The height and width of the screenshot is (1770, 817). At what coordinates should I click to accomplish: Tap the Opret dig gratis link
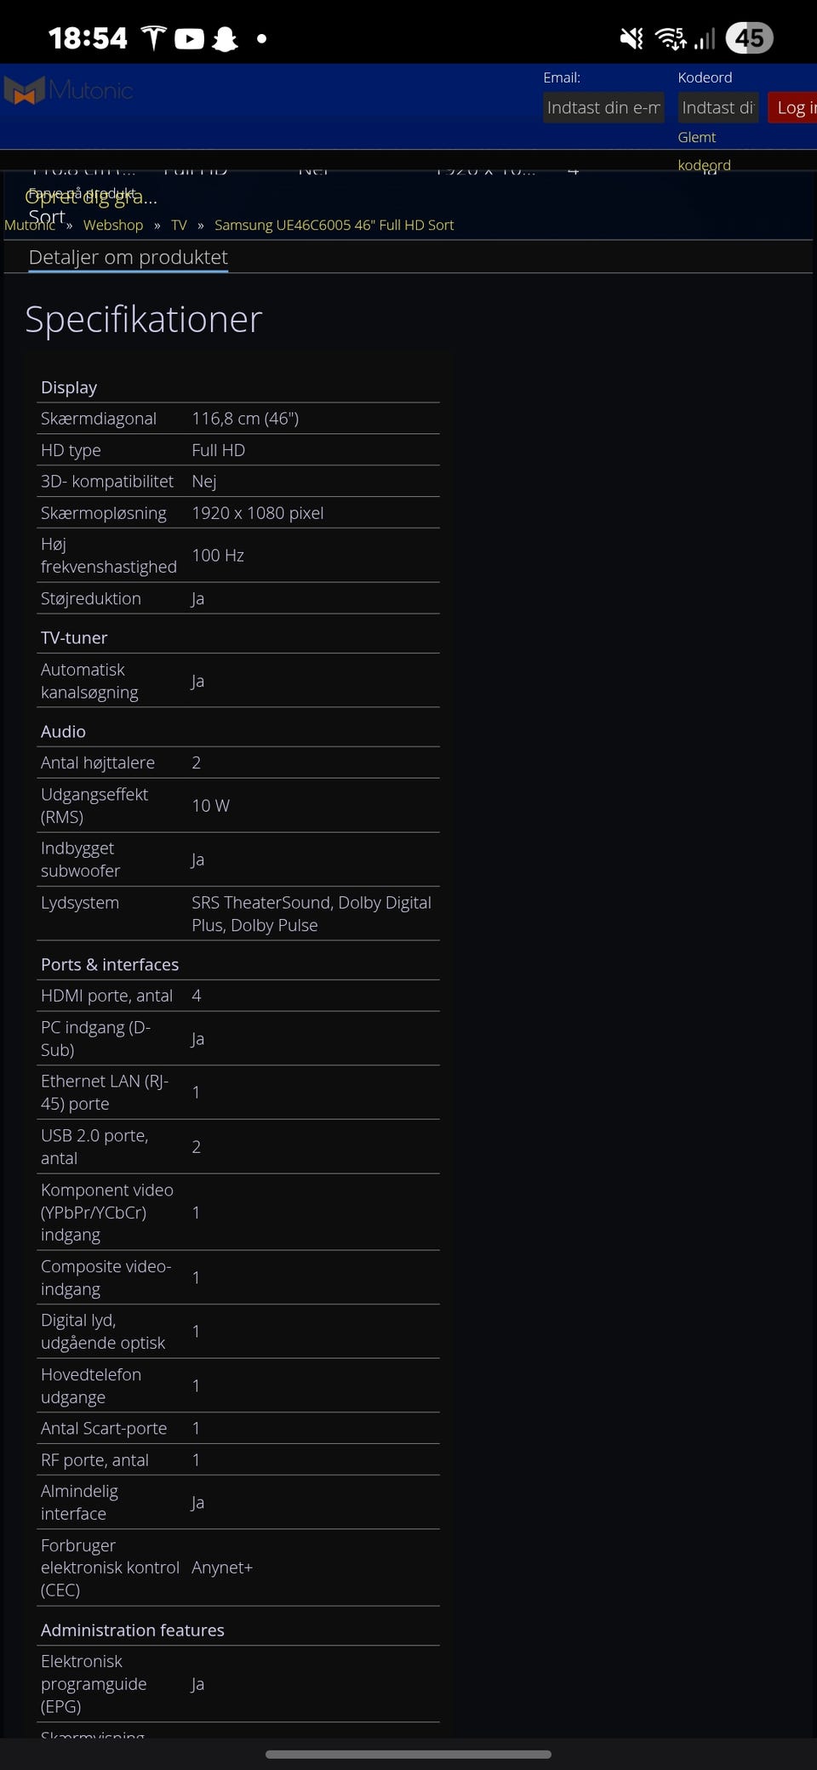coord(92,197)
